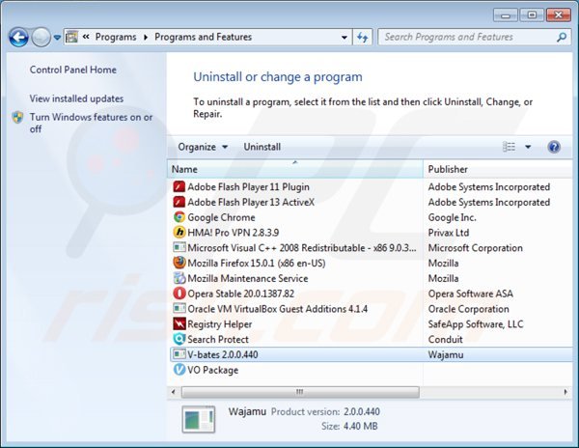This screenshot has height=448, width=579.
Task: Select Microsoft Visual C++ 2008 Redistributable name
Action: 302,247
